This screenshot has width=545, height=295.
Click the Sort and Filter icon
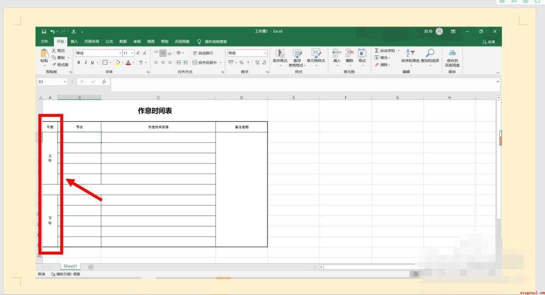click(410, 53)
